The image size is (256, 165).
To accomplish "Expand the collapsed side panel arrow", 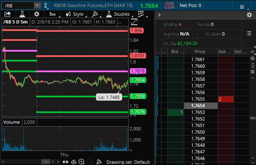I will click(x=159, y=15).
